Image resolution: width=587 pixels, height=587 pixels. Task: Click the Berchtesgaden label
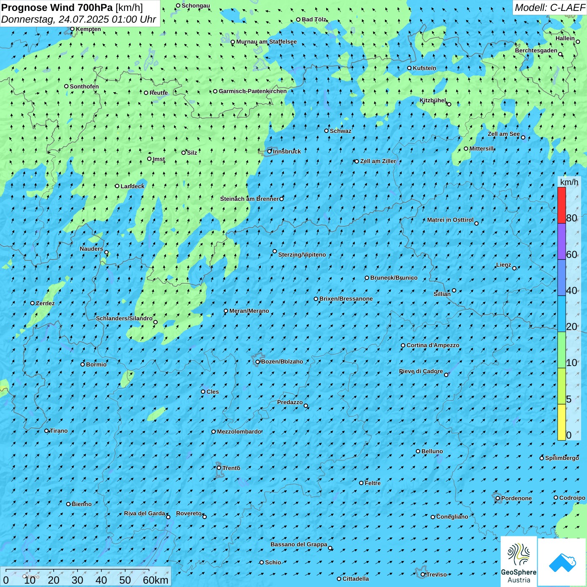(536, 50)
